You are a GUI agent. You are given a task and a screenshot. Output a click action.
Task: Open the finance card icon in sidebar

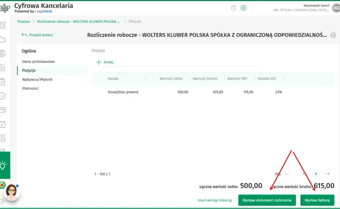point(2,110)
